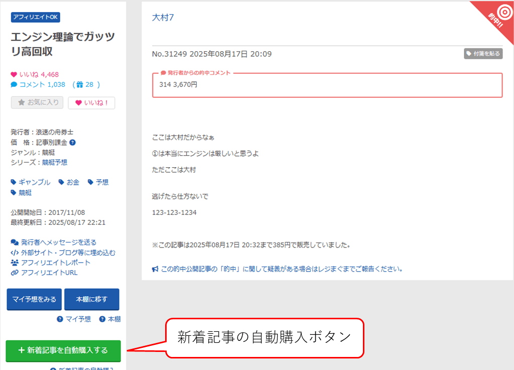This screenshot has height=370, width=514.
Task: Click the heading エンジン理論でガッツリ高回収
Action: (63, 44)
